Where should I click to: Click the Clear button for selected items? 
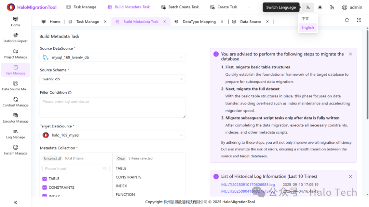tap(121, 158)
